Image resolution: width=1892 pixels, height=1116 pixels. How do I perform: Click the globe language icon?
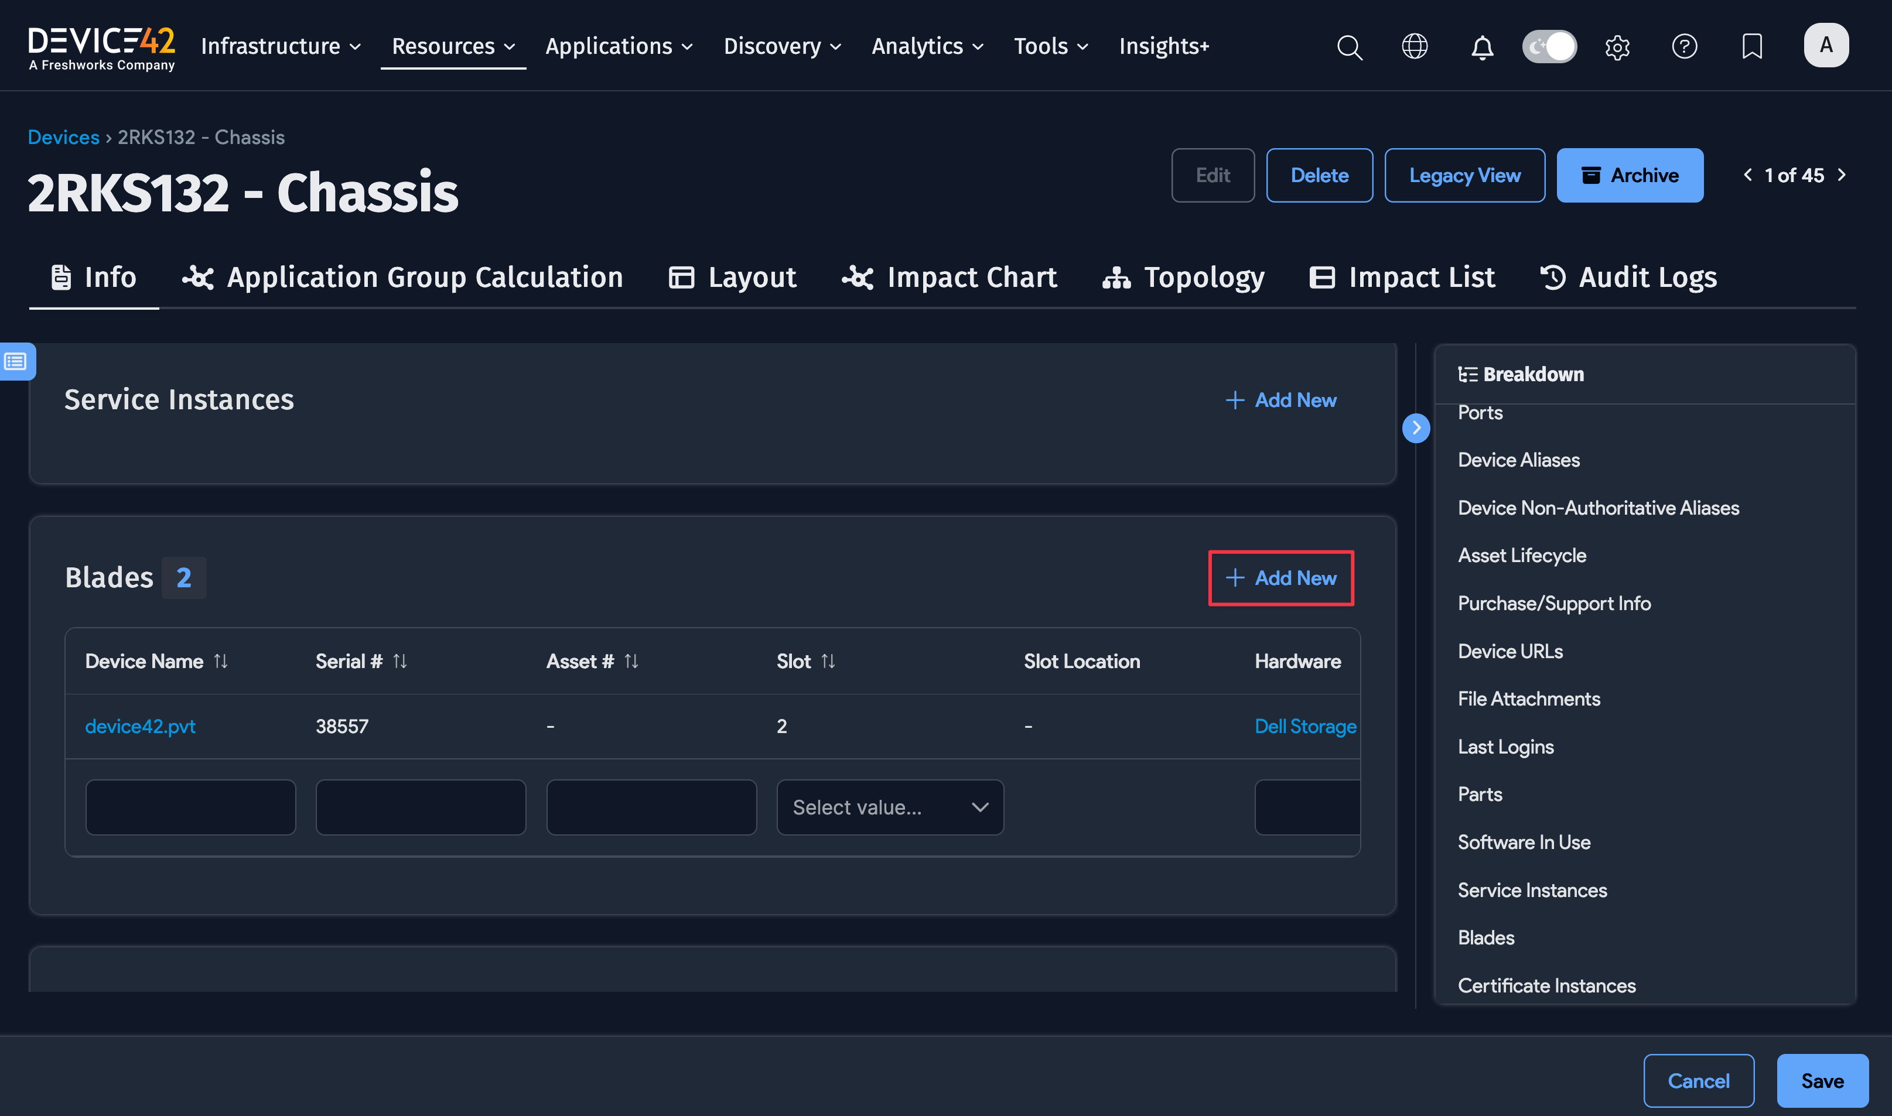(x=1414, y=47)
